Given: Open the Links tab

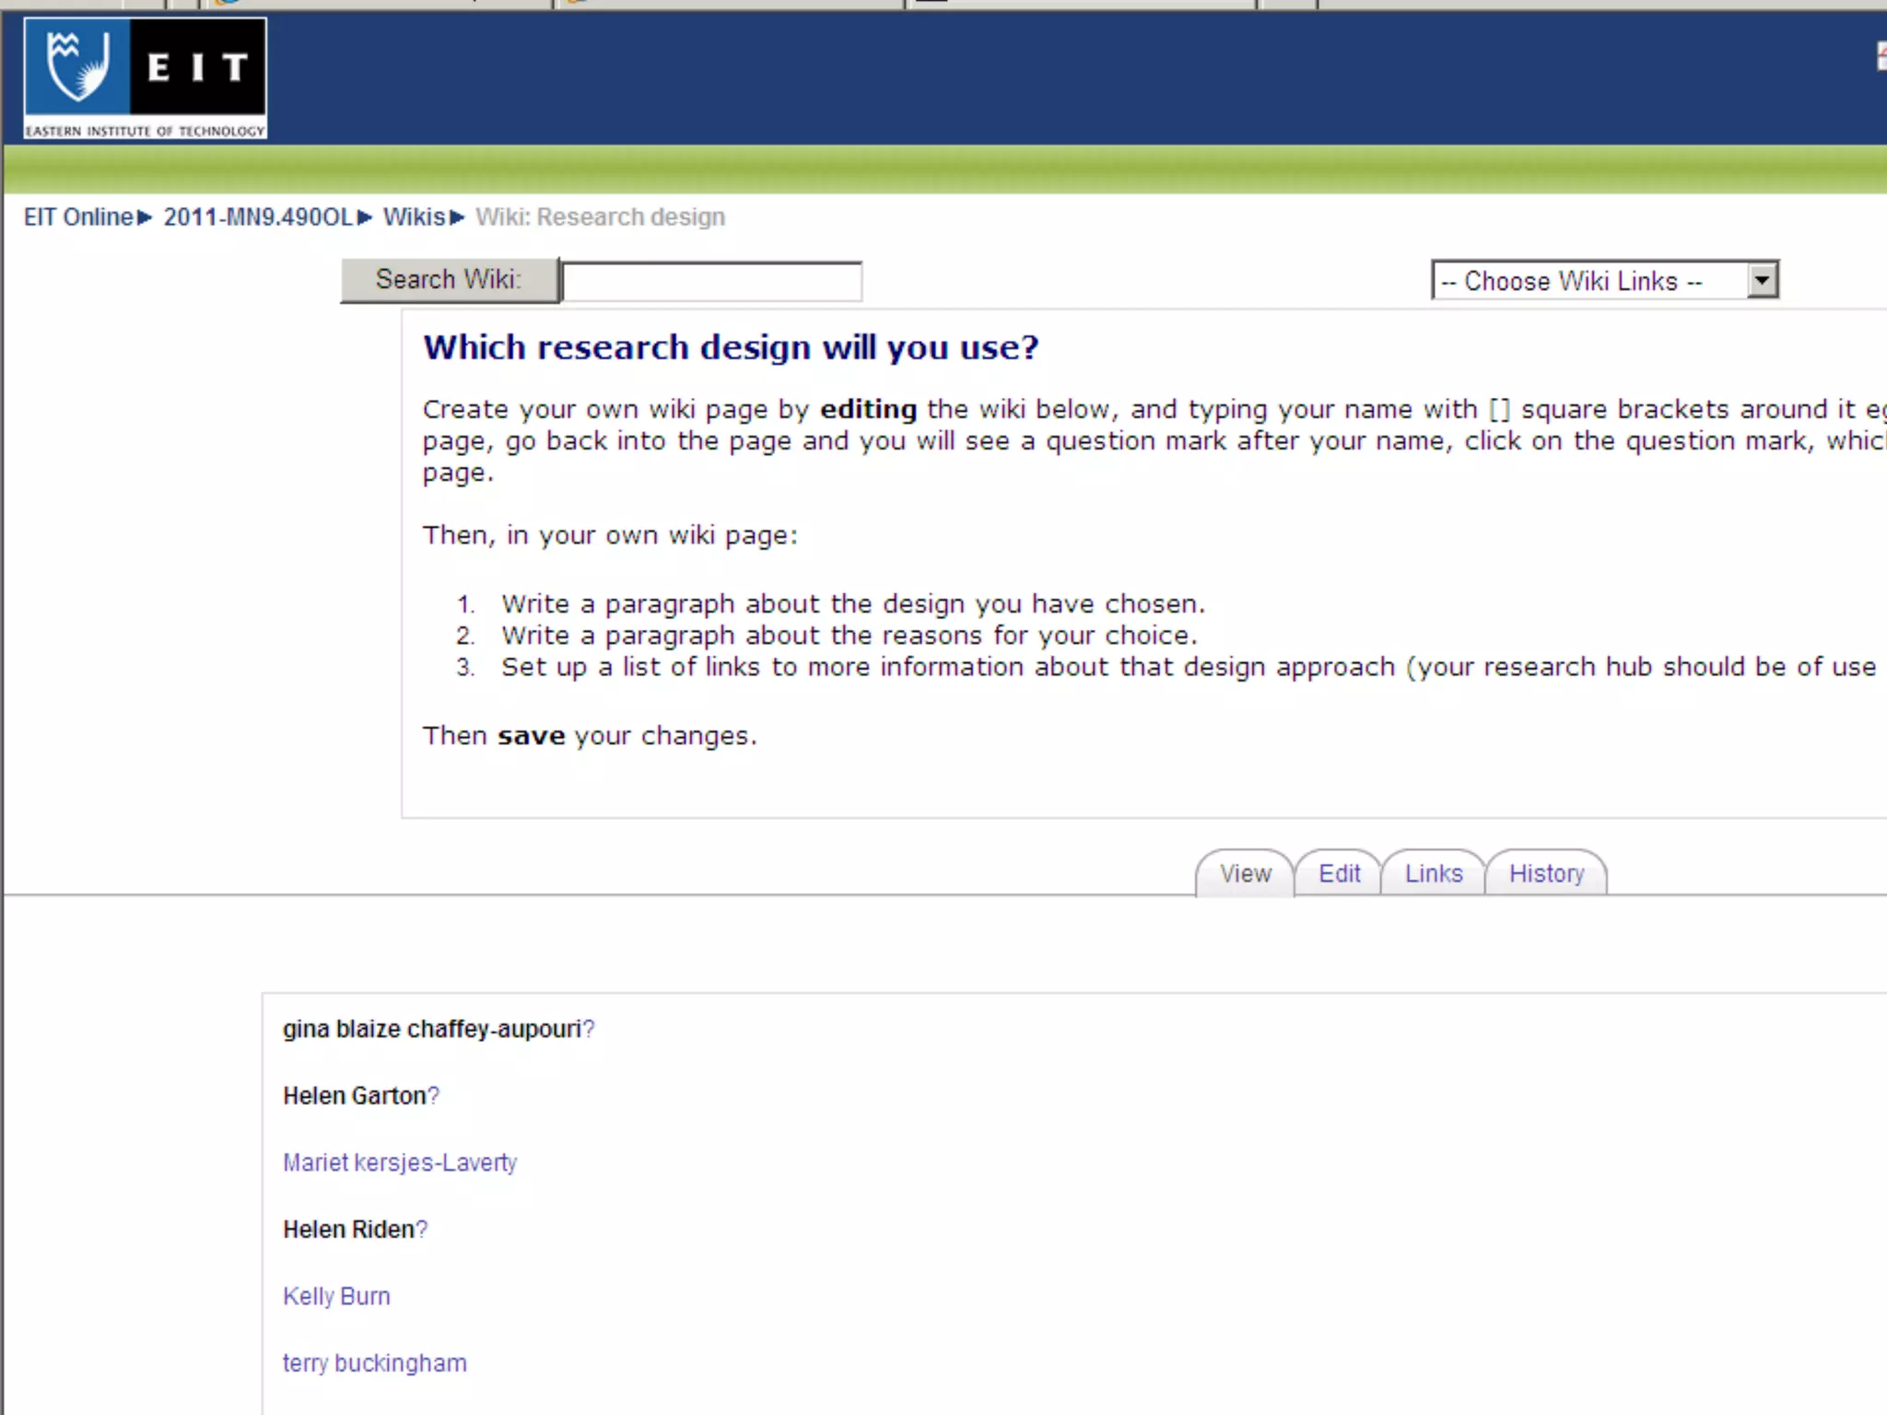Looking at the screenshot, I should pyautogui.click(x=1433, y=873).
